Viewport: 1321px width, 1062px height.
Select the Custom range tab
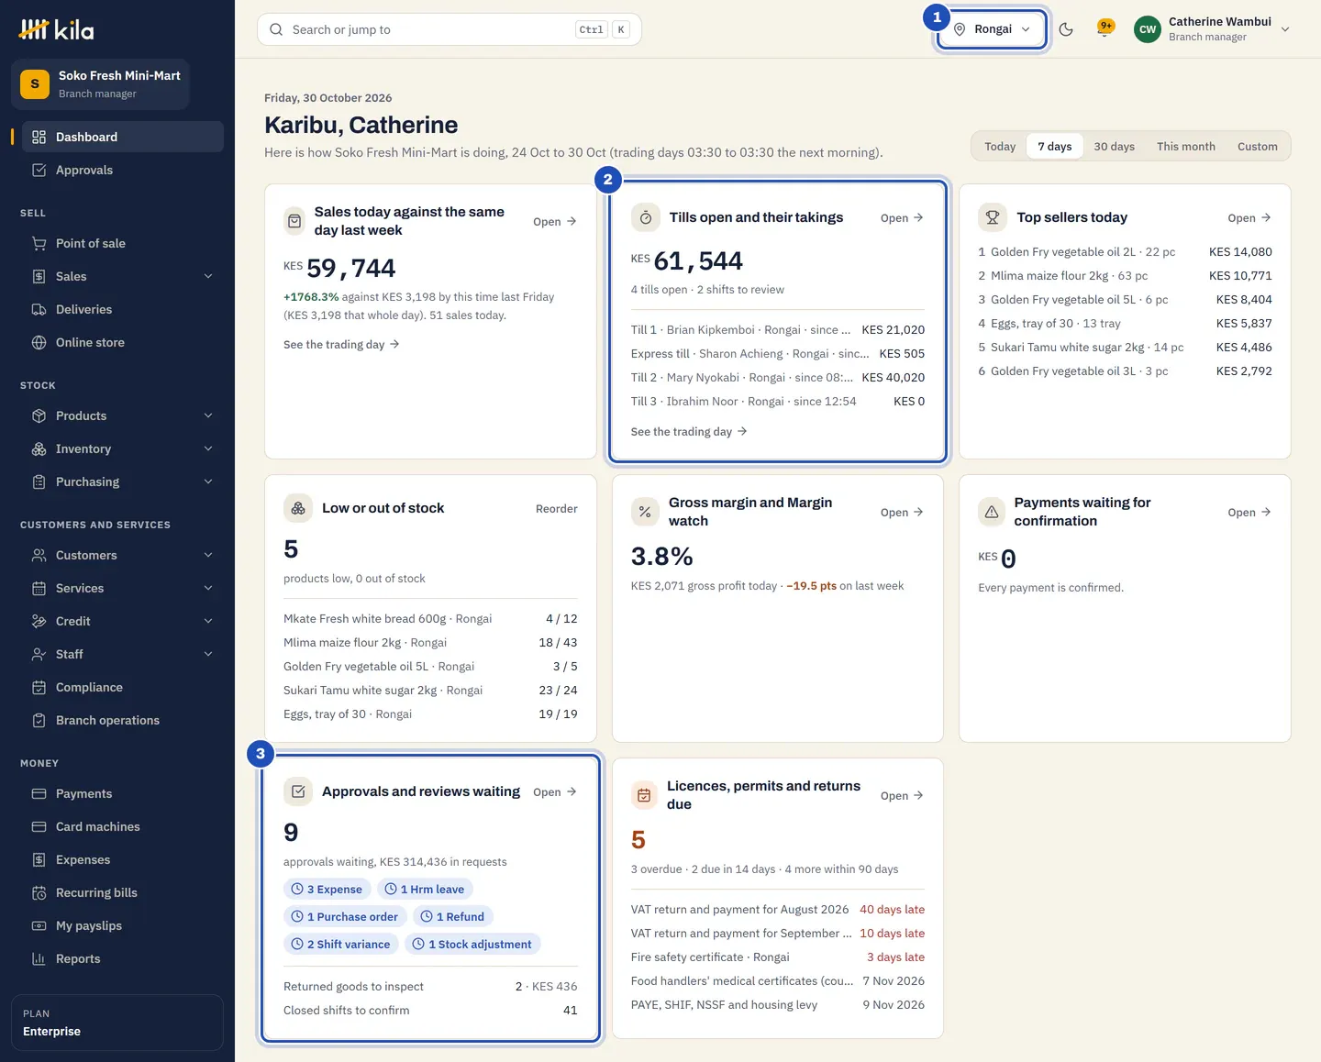point(1258,147)
